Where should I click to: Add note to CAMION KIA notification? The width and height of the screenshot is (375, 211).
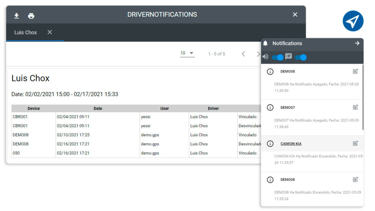(355, 143)
